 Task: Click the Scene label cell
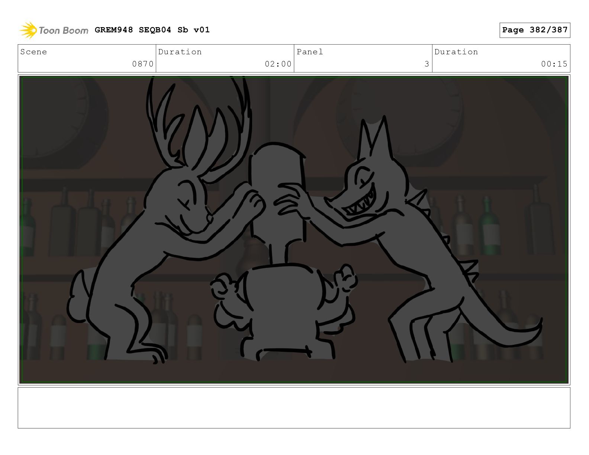(x=87, y=58)
